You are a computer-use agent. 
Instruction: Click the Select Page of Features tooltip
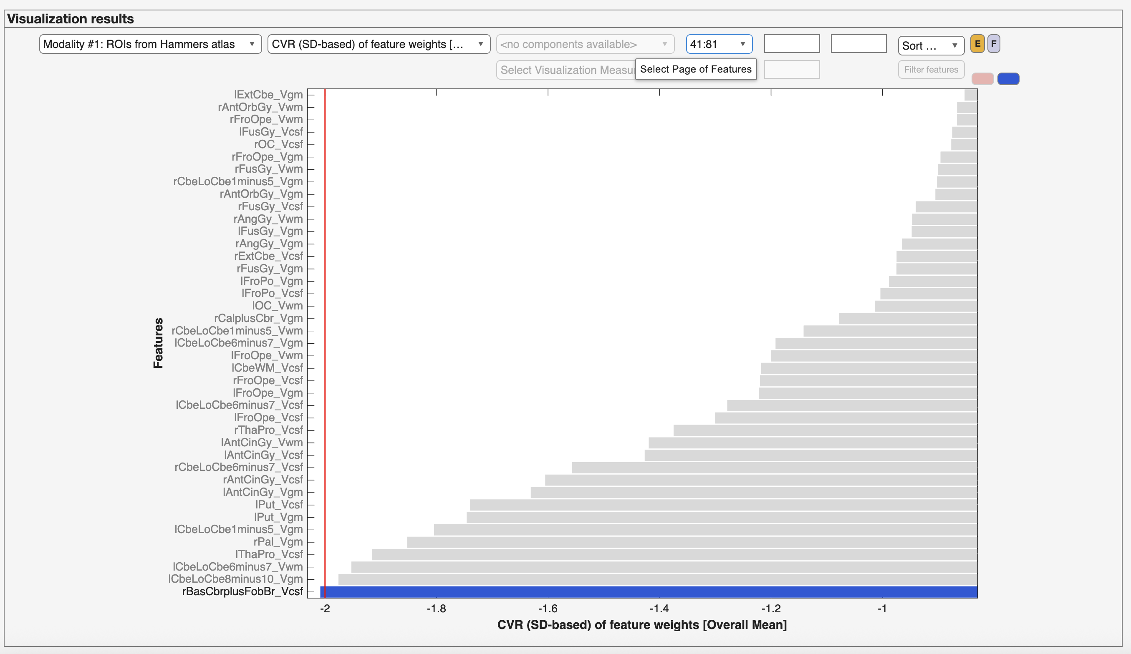(x=696, y=69)
